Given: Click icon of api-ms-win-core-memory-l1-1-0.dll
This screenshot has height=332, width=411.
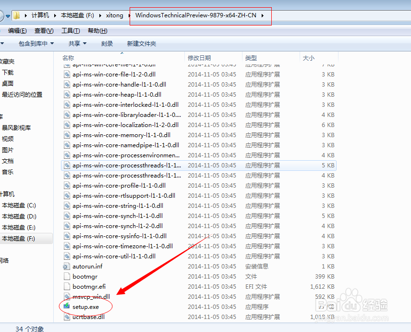Looking at the screenshot, I should (x=67, y=135).
